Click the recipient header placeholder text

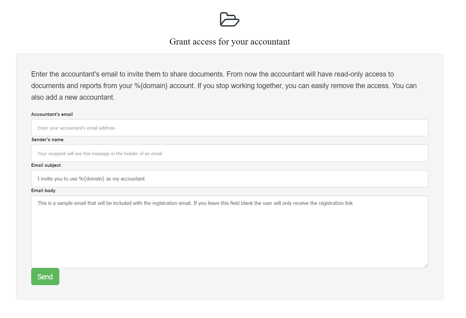click(100, 153)
